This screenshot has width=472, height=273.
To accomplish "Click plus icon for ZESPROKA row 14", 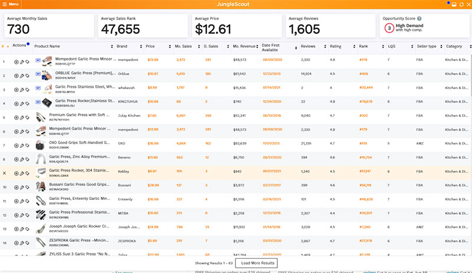I will click(x=17, y=243).
